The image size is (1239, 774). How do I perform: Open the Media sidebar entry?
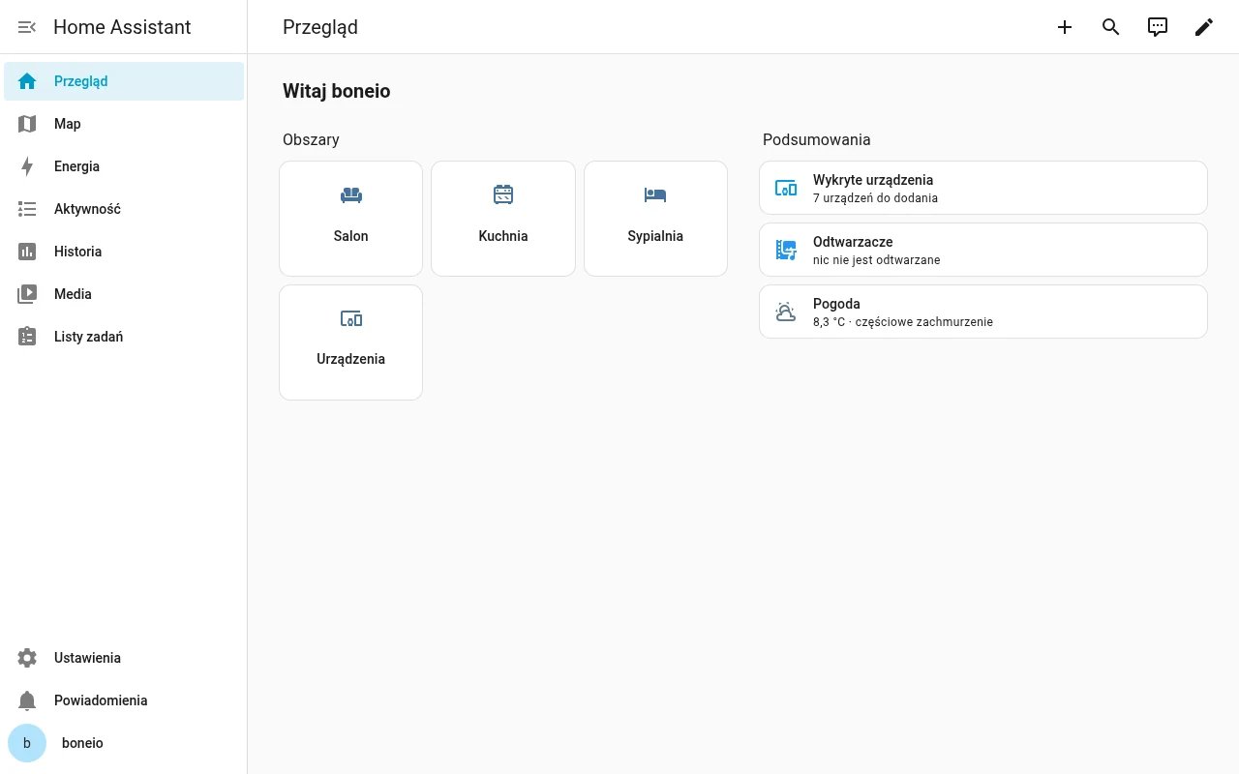[x=124, y=294]
